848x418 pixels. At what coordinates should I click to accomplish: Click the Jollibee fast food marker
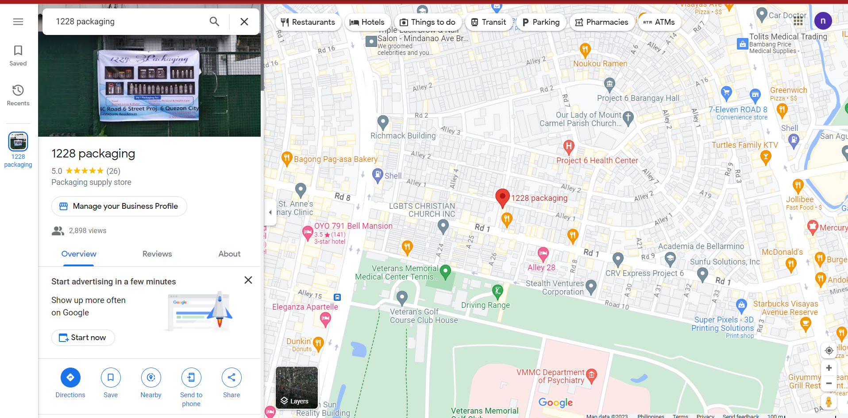798,186
